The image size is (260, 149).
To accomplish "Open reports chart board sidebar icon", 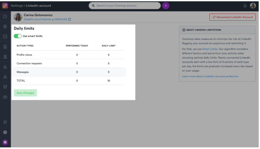I will point(5,87).
